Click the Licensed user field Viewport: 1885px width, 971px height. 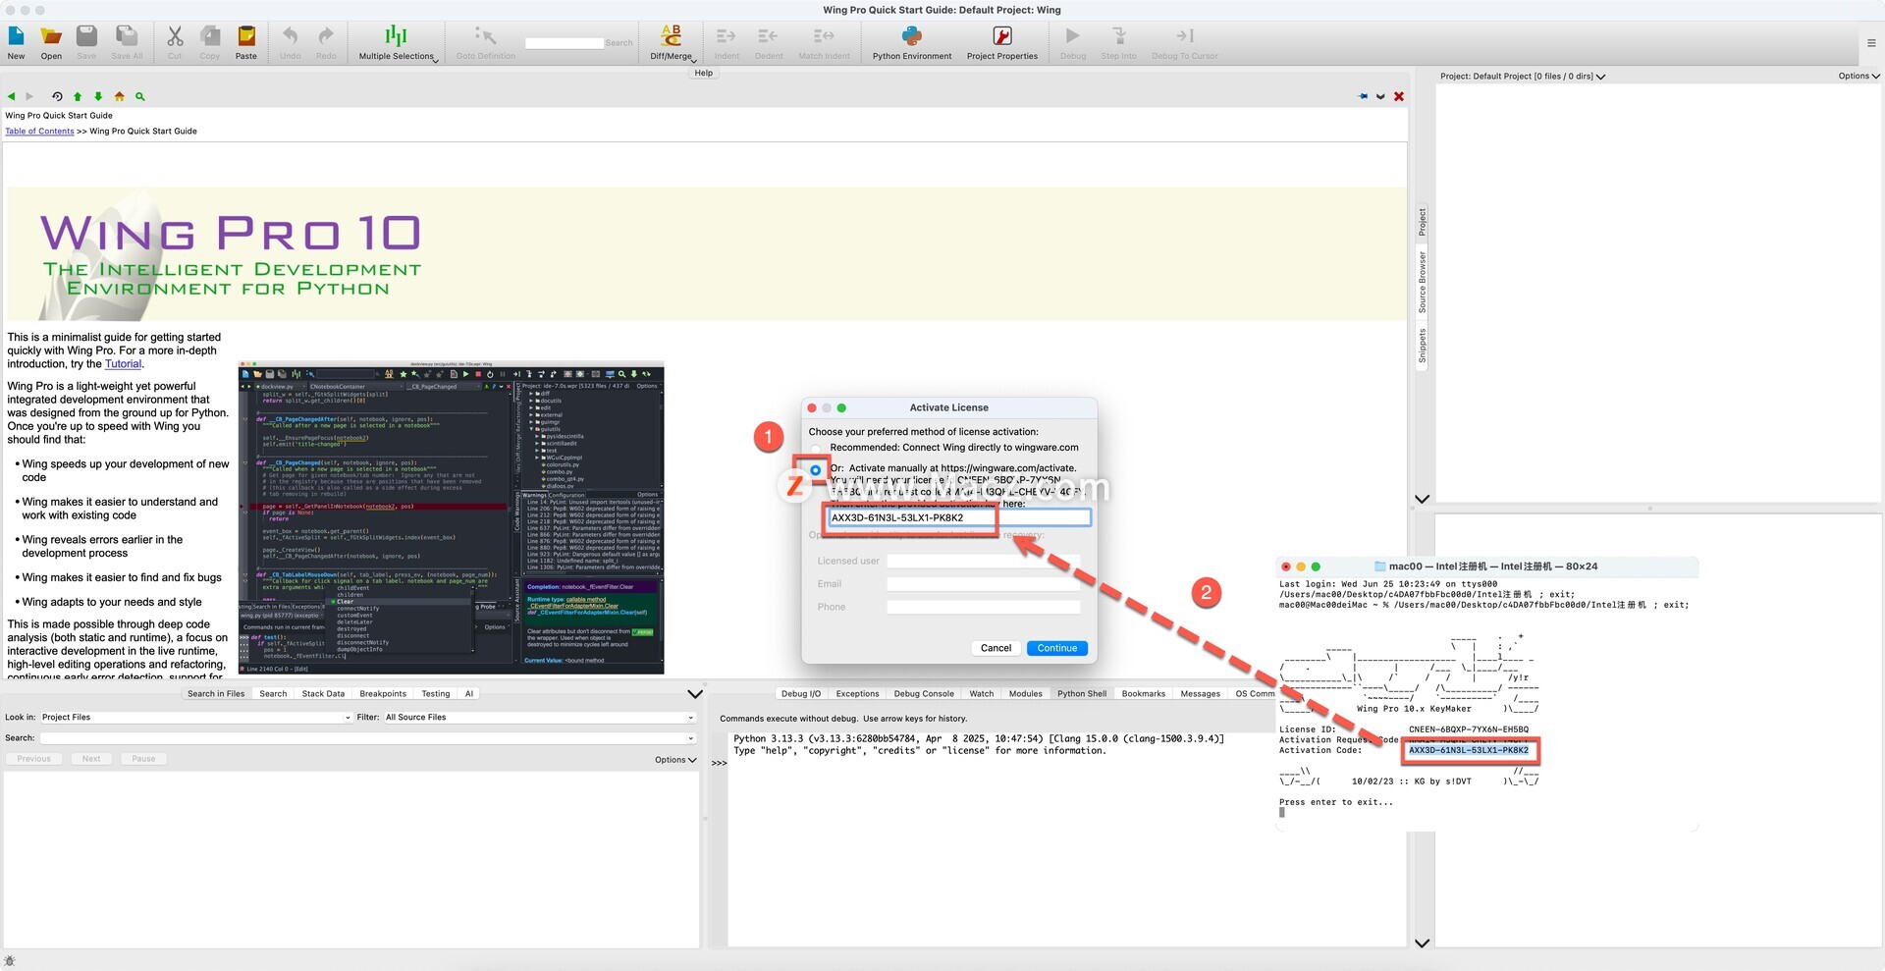click(x=983, y=562)
